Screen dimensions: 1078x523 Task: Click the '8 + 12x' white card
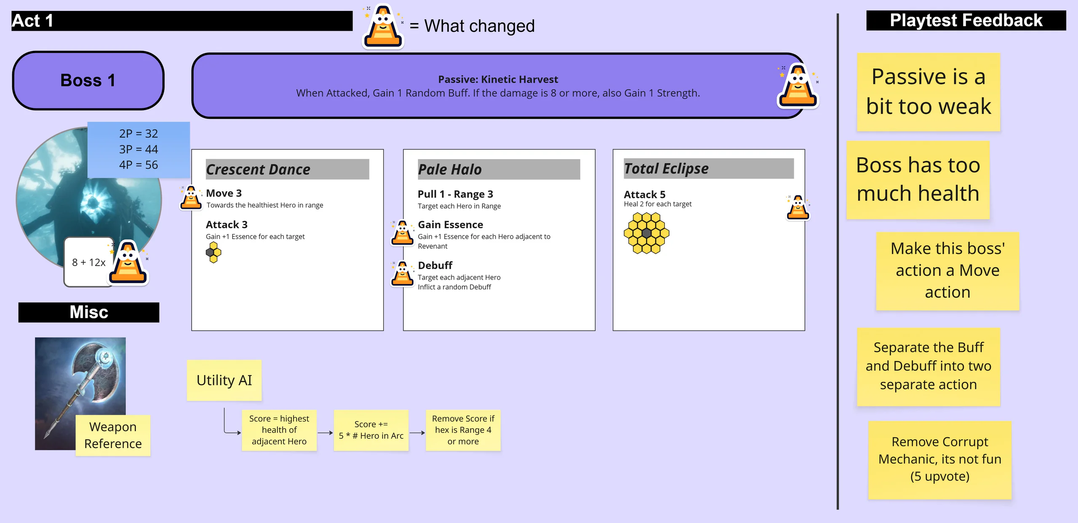point(89,262)
